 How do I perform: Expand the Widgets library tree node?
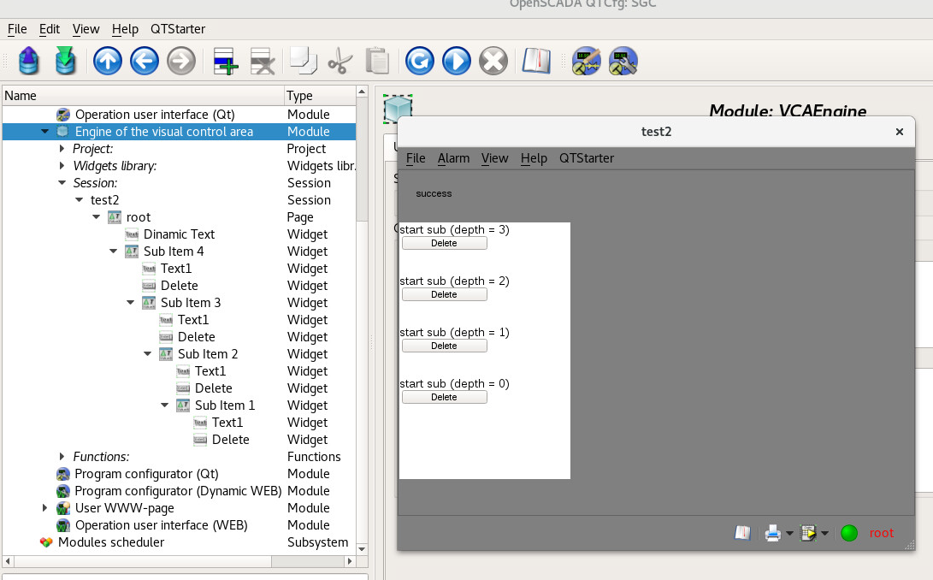click(62, 166)
